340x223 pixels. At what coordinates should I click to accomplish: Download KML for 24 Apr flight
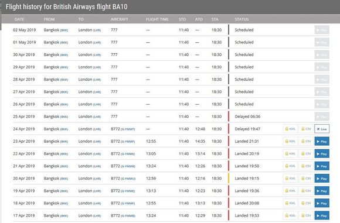click(290, 129)
